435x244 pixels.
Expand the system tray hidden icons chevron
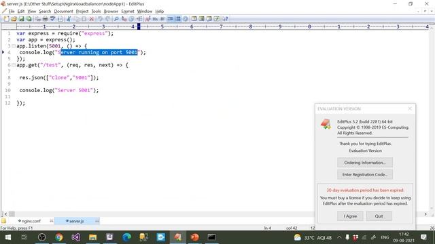339,237
